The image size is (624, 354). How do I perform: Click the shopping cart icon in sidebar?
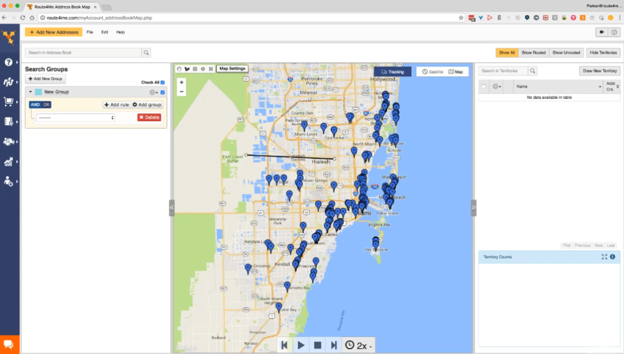click(x=9, y=101)
